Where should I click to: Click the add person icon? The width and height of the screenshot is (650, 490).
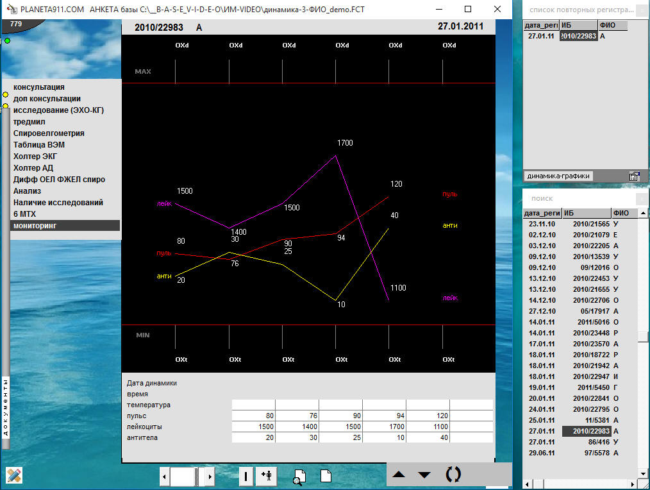tap(266, 476)
